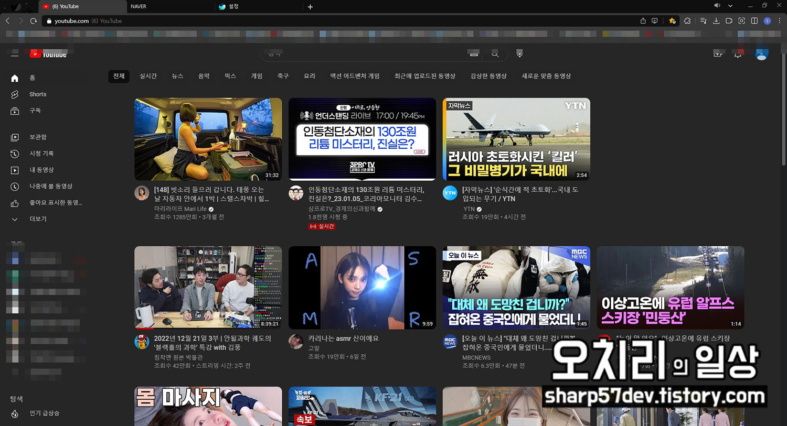Expand the tab search chevron in title bar
Image resolution: width=787 pixels, height=426 pixels.
click(x=730, y=6)
